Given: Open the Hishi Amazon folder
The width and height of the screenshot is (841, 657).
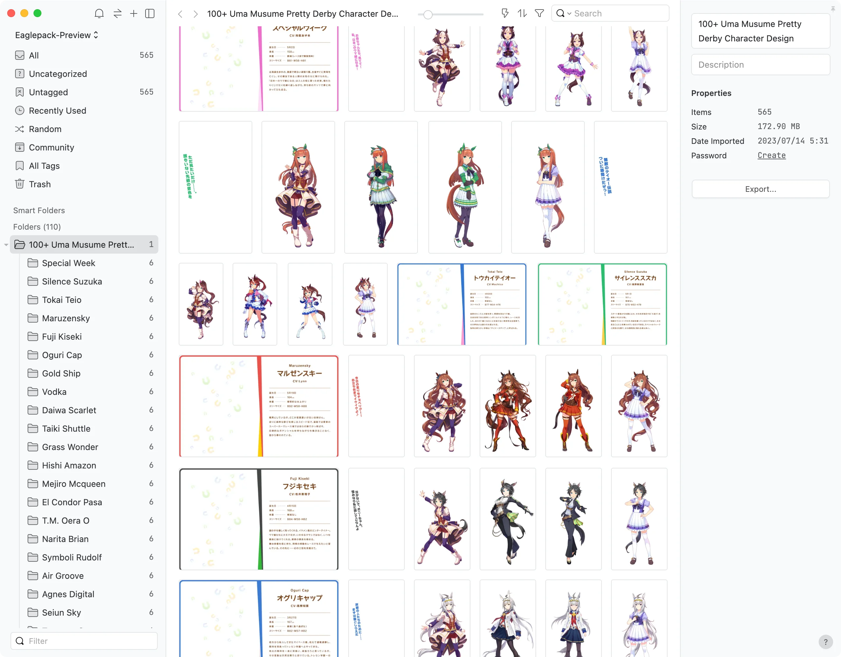Looking at the screenshot, I should coord(90,465).
